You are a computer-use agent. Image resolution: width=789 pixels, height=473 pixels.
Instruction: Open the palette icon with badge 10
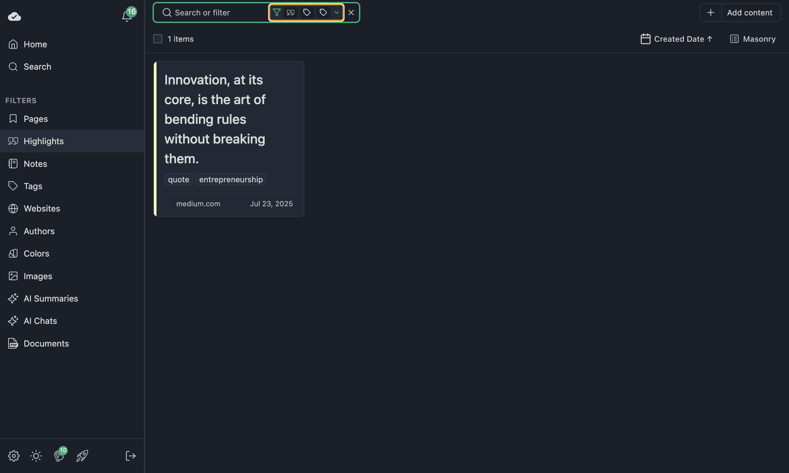(x=59, y=456)
